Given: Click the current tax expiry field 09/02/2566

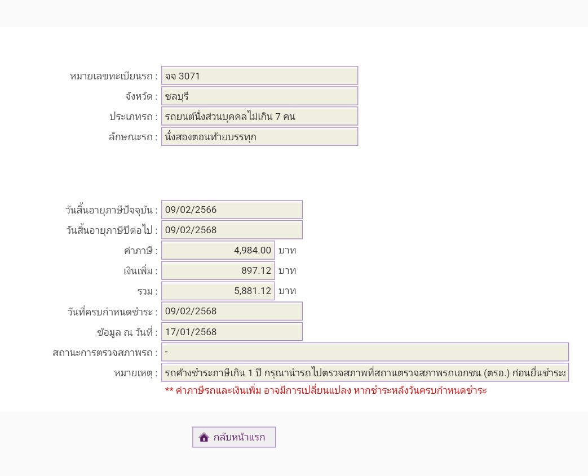Looking at the screenshot, I should (232, 210).
